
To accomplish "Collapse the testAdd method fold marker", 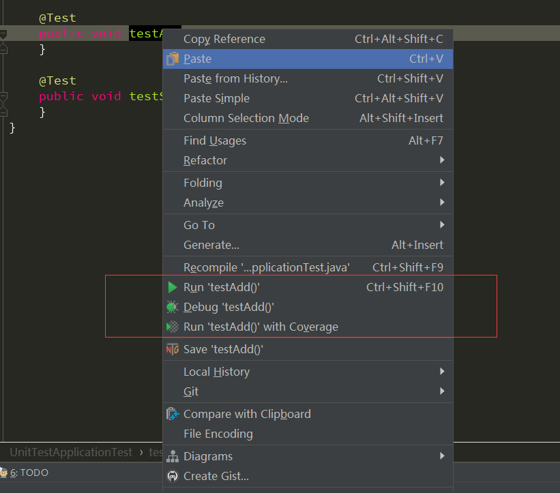I will (x=3, y=34).
